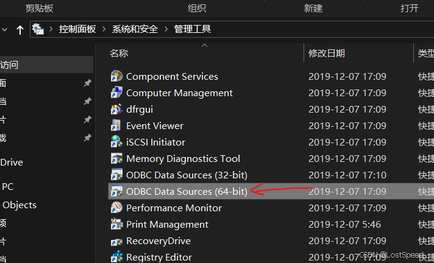Click the ODBC Data Sources (64-bit) entry
Screen dimensions: 434x263
[x=187, y=192]
